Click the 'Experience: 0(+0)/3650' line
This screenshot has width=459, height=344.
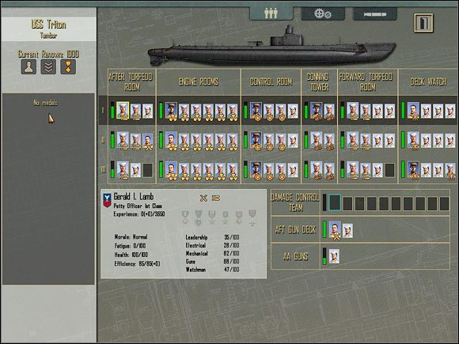click(x=139, y=214)
